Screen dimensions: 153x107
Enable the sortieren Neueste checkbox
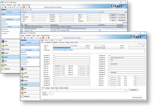click(133, 97)
